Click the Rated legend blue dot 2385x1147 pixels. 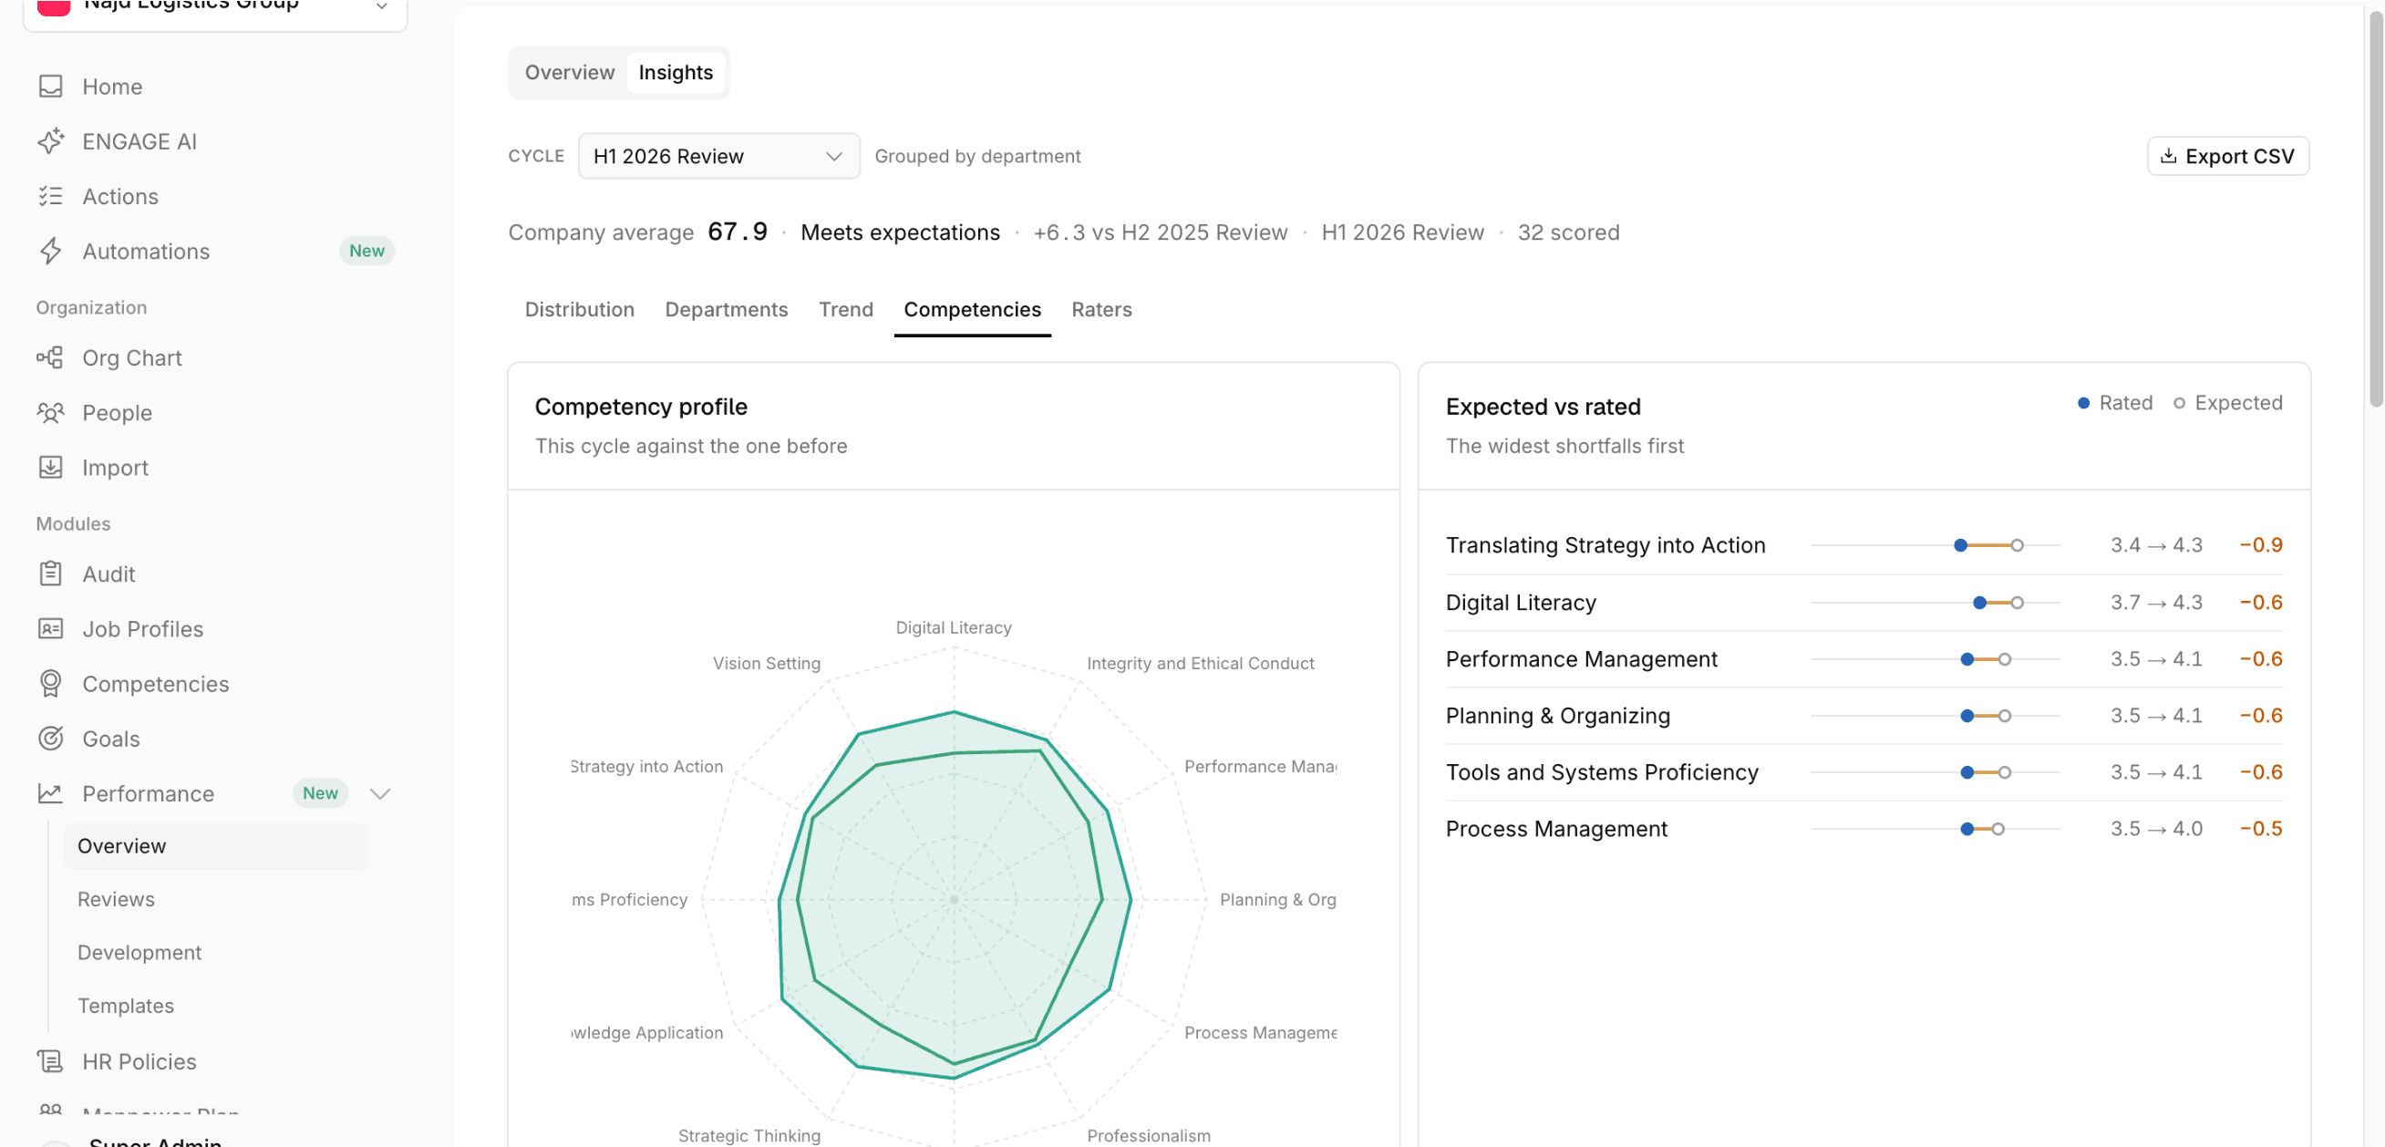click(2083, 403)
